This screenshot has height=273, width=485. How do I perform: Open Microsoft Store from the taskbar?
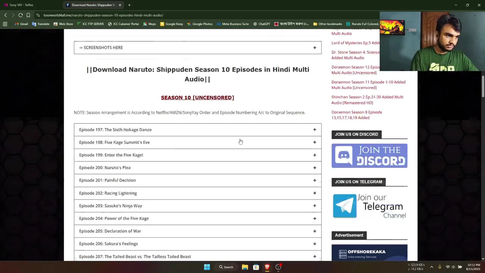pyautogui.click(x=256, y=267)
